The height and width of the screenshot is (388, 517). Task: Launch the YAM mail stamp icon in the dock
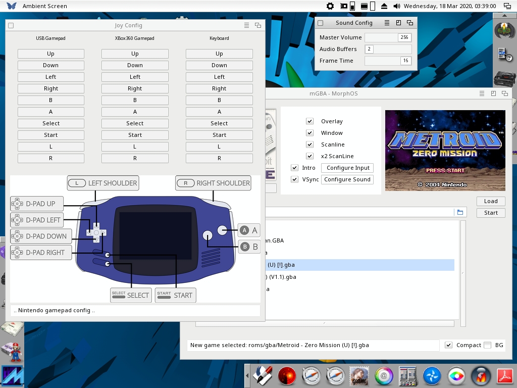coord(359,376)
